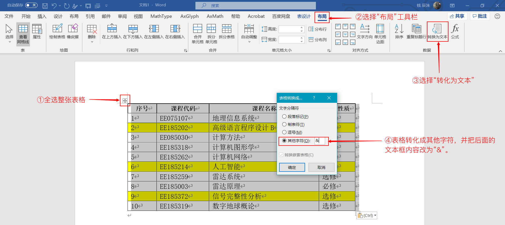The width and height of the screenshot is (505, 225).
Task: Click 重复标题行 repeat header rows
Action: click(x=416, y=31)
